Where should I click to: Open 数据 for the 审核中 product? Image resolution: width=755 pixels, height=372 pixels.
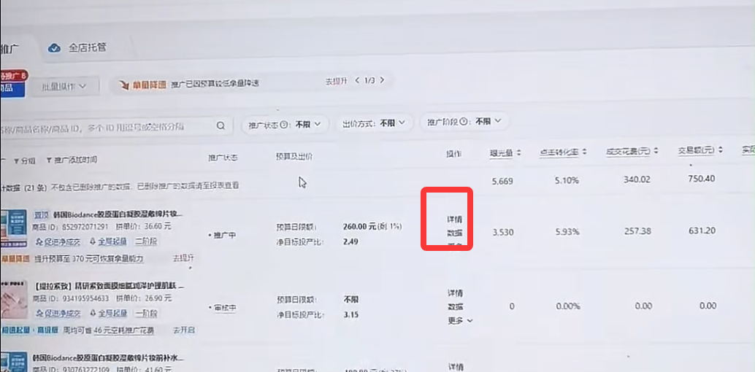click(x=456, y=306)
